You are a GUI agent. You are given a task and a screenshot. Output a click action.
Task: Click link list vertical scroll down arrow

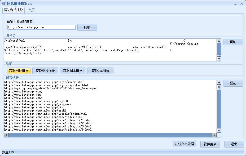click(x=219, y=131)
